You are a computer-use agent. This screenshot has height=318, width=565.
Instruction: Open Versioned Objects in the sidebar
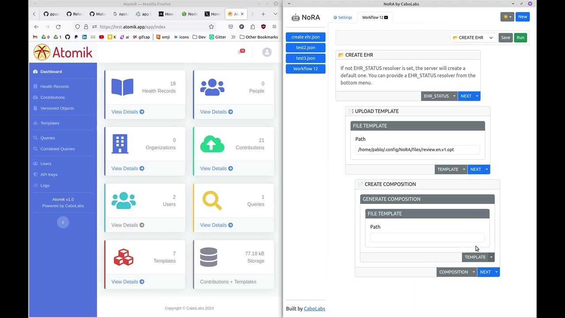pos(57,108)
